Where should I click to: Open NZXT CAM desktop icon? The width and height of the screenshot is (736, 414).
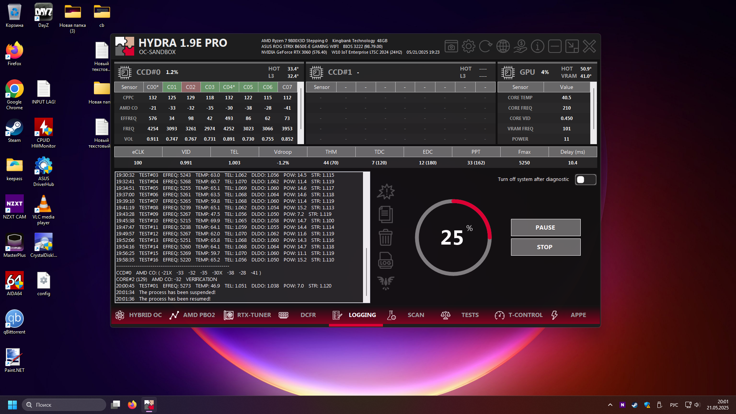point(15,207)
